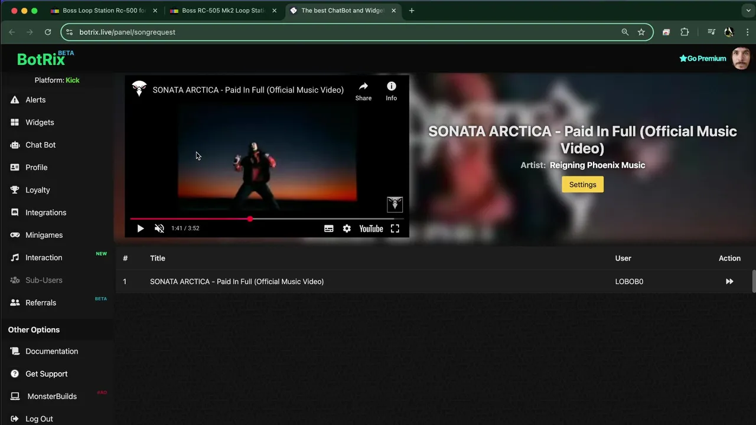Screen dimensions: 756x425
Task: Open the Loyalty sidebar section
Action: (x=37, y=190)
